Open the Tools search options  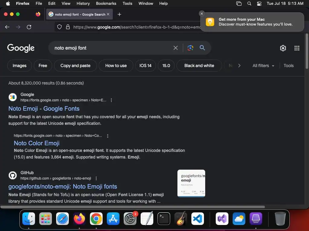coord(288,66)
